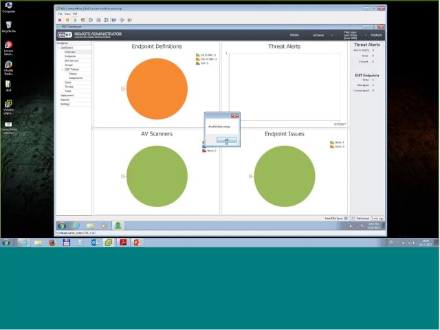This screenshot has width=440, height=330.
Task: Click OK in Invalid date range dialog
Action: (x=226, y=140)
